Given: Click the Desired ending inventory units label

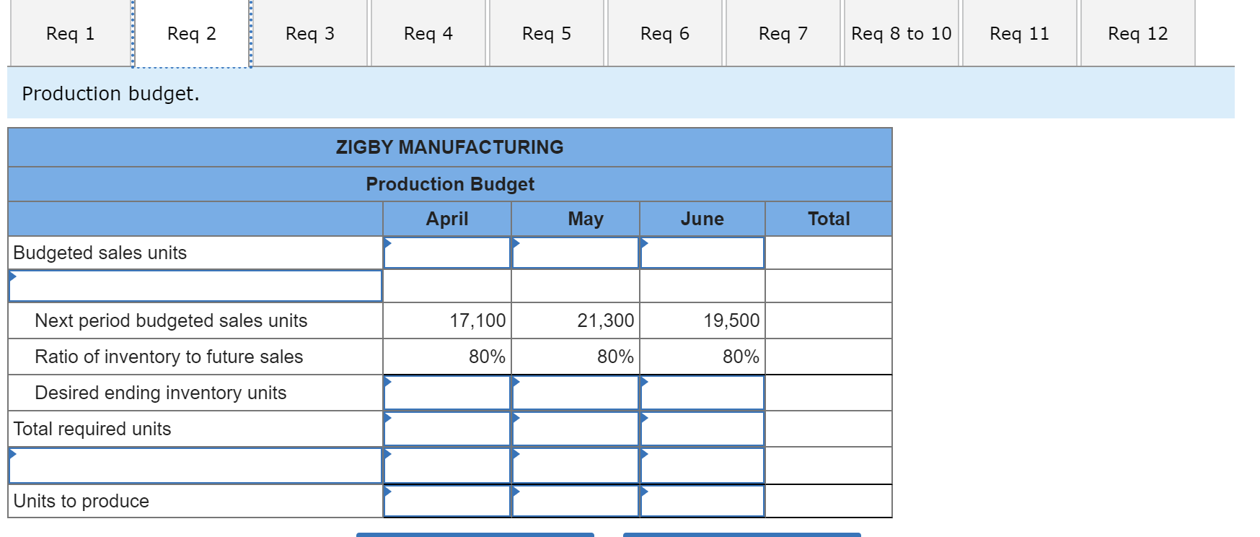Looking at the screenshot, I should tap(160, 393).
